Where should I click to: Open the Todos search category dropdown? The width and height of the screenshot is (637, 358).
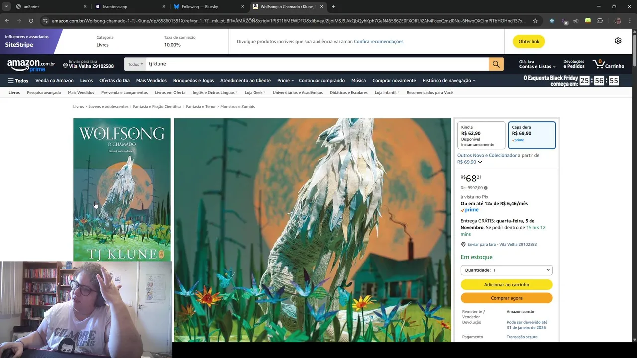[x=135, y=64]
